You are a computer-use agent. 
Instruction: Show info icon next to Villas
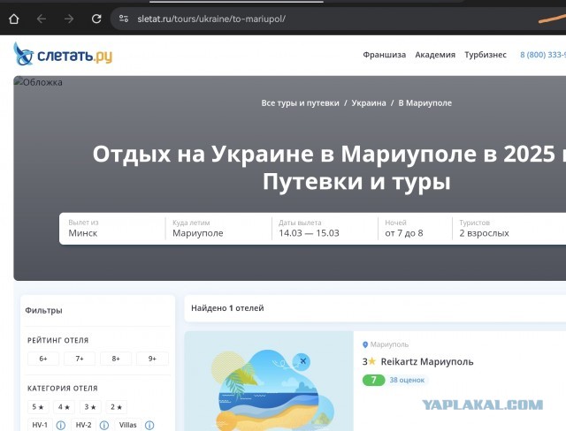tap(149, 425)
